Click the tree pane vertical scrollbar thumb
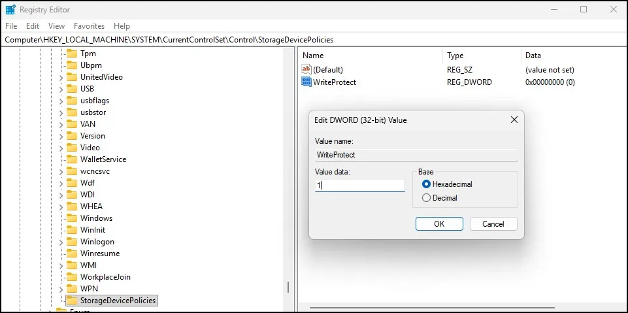Image resolution: width=628 pixels, height=313 pixels. [x=288, y=287]
